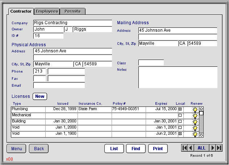The width and height of the screenshot is (229, 165).
Task: Go to first record navigation arrow
Action: point(184,148)
